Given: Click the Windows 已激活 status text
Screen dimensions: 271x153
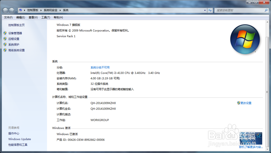Looking at the screenshot, I should coord(67,134).
